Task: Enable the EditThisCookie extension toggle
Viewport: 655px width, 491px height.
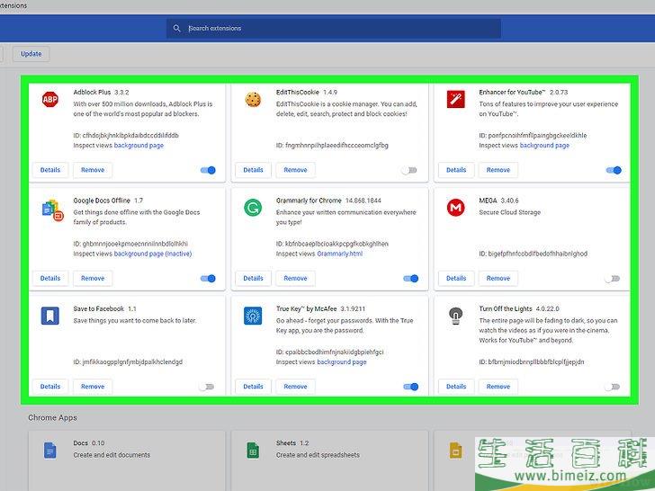Action: click(409, 170)
